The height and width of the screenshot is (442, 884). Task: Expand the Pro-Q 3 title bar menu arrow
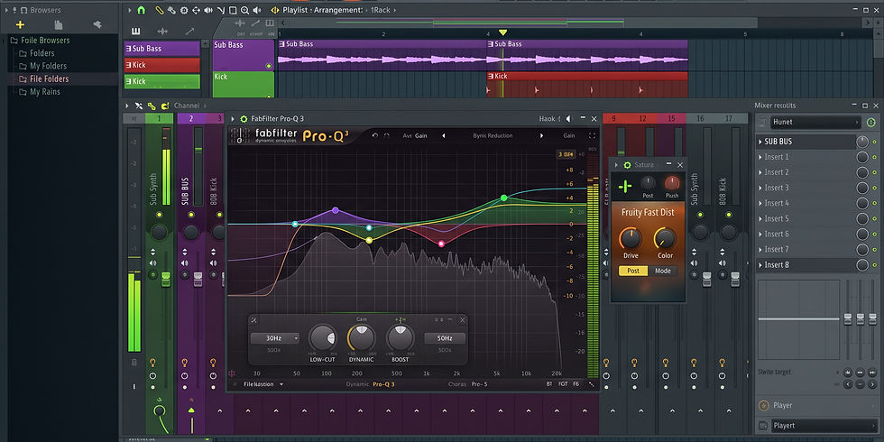point(233,119)
